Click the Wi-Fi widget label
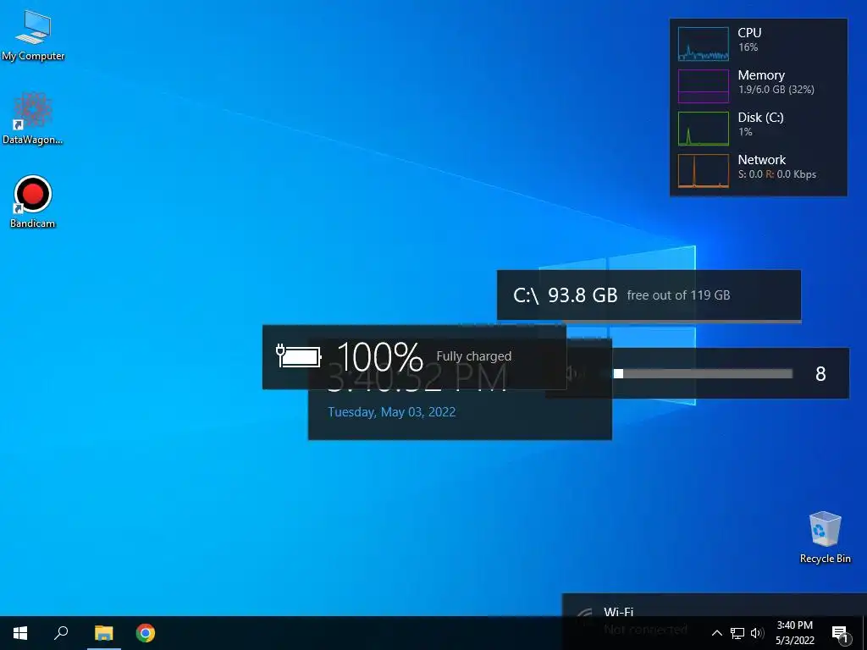Viewport: 867px width, 650px height. [x=618, y=612]
